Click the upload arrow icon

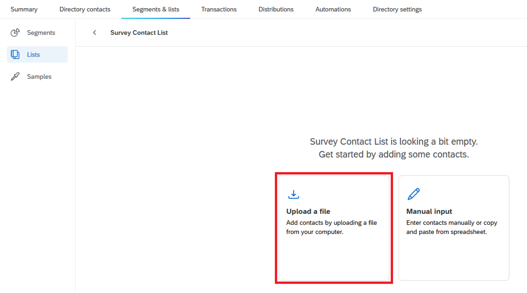293,195
